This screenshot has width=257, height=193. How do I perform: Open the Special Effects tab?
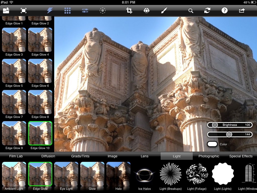[x=241, y=156]
